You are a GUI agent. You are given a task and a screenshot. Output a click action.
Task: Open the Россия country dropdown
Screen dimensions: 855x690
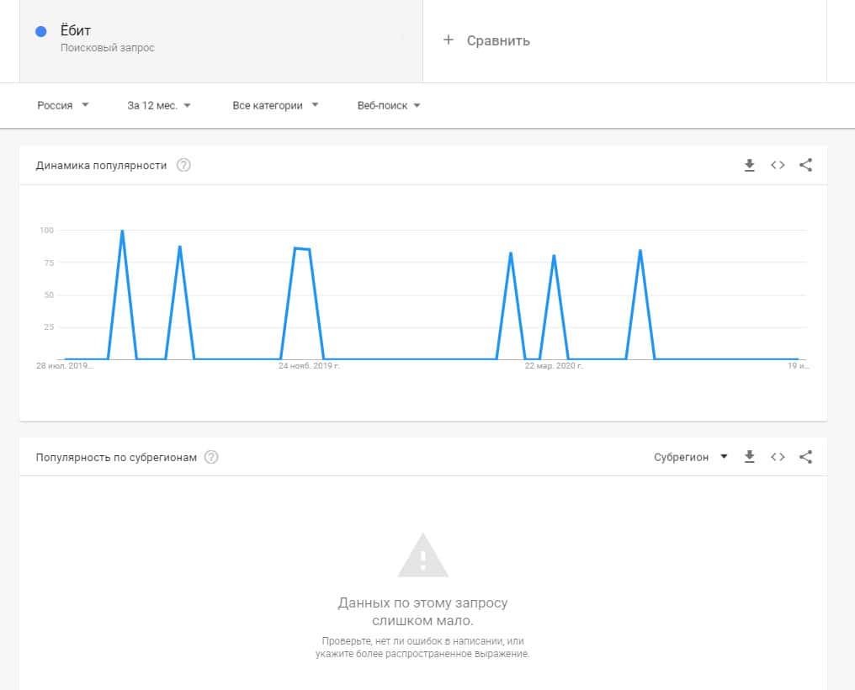(x=63, y=106)
